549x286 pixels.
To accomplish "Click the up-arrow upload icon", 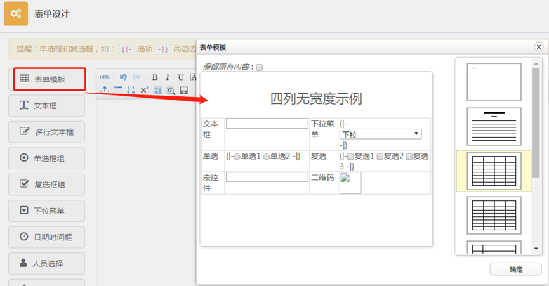I will click(105, 90).
